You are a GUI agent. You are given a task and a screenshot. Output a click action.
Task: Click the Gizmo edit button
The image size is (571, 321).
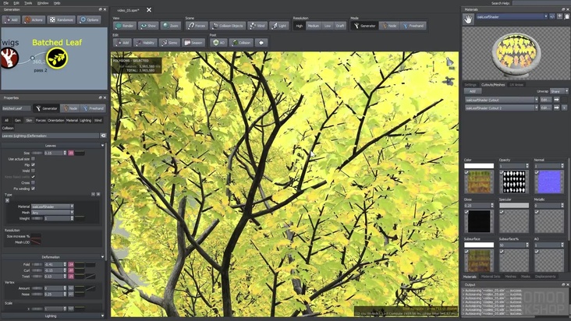tap(169, 43)
